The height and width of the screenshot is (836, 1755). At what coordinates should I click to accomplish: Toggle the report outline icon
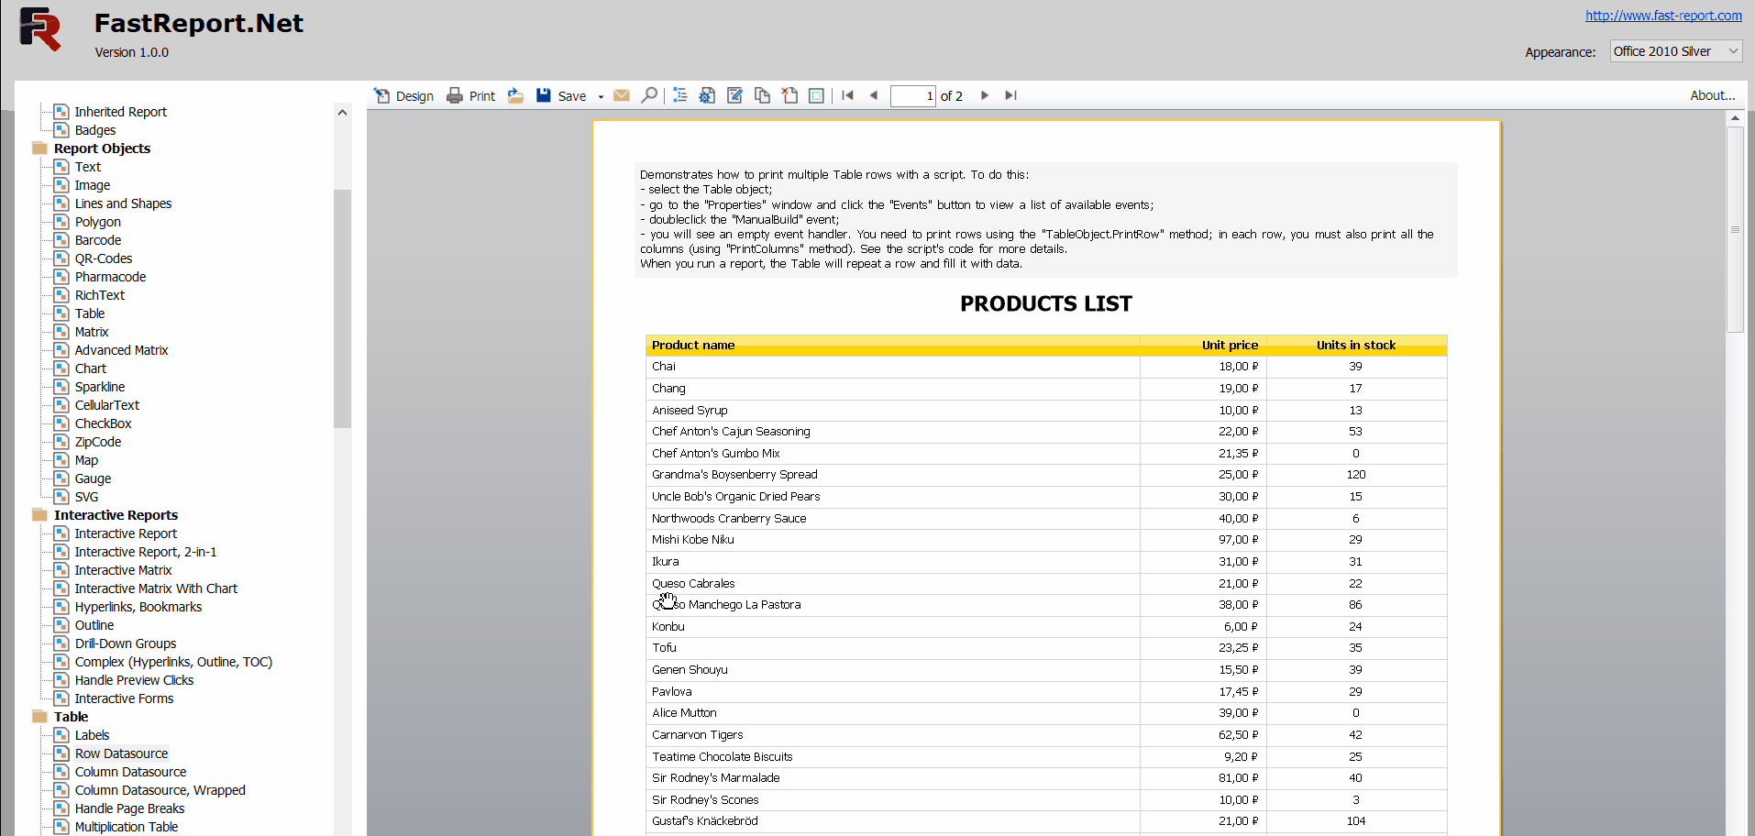click(679, 95)
